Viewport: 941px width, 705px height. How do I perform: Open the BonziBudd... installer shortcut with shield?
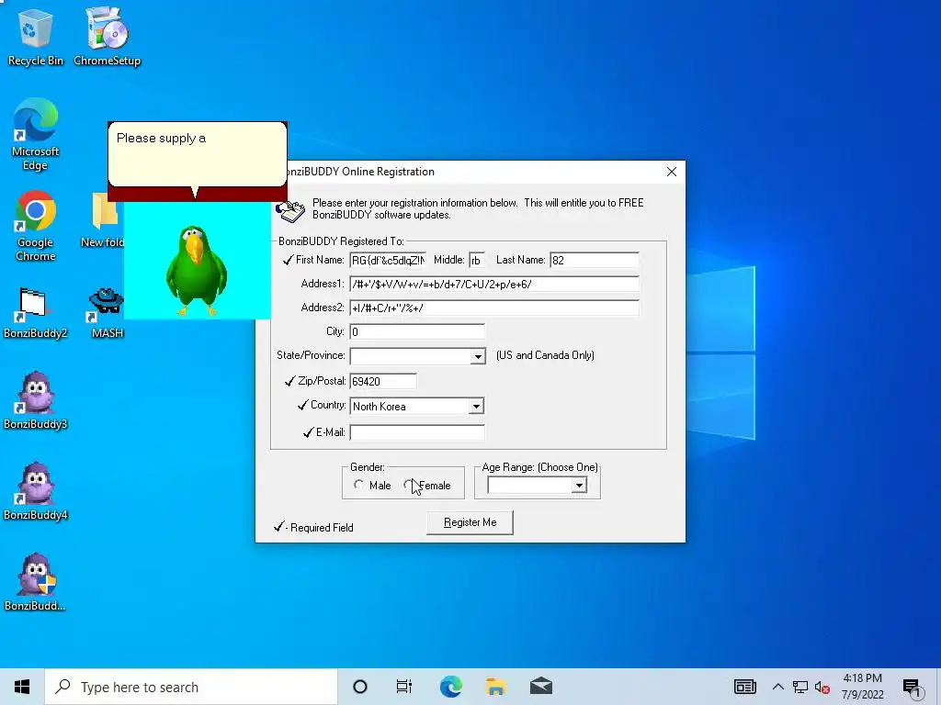coord(36,581)
